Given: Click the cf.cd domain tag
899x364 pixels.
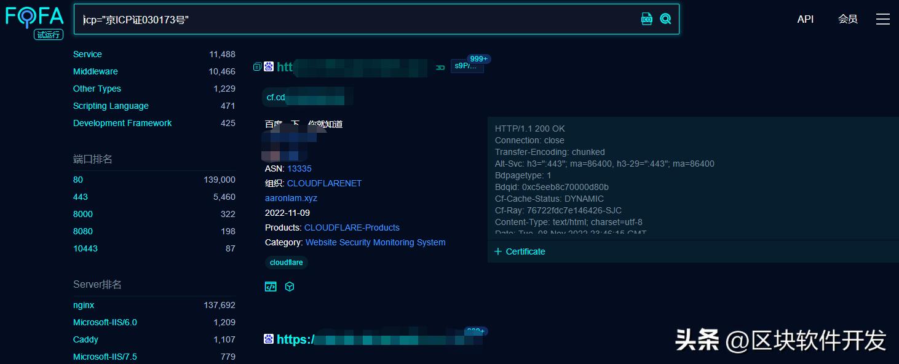Looking at the screenshot, I should [307, 97].
